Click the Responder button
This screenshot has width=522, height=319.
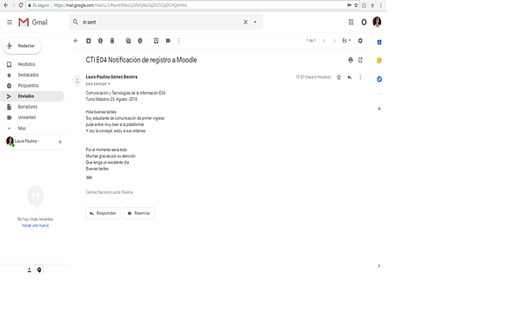tap(104, 213)
